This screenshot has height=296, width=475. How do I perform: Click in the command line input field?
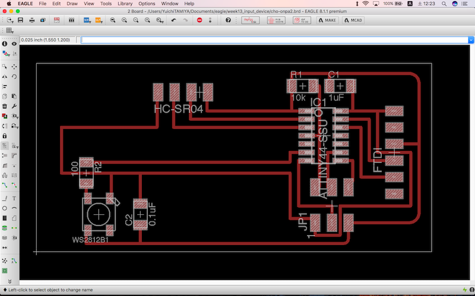(x=274, y=40)
